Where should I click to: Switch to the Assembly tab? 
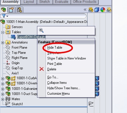11,2
